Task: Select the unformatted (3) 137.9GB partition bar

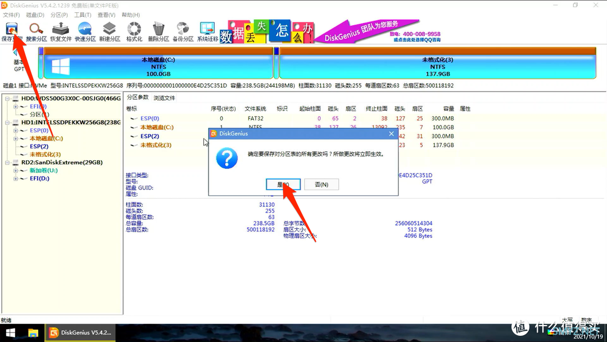Action: (x=437, y=63)
